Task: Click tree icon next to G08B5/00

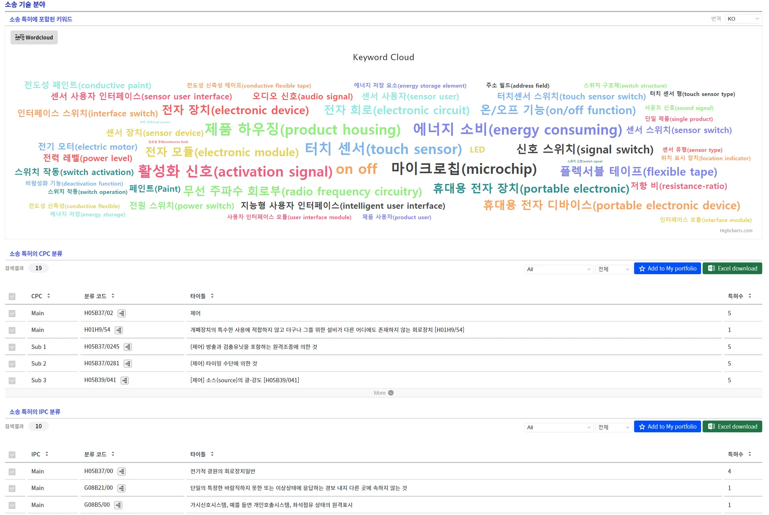Action: point(118,505)
